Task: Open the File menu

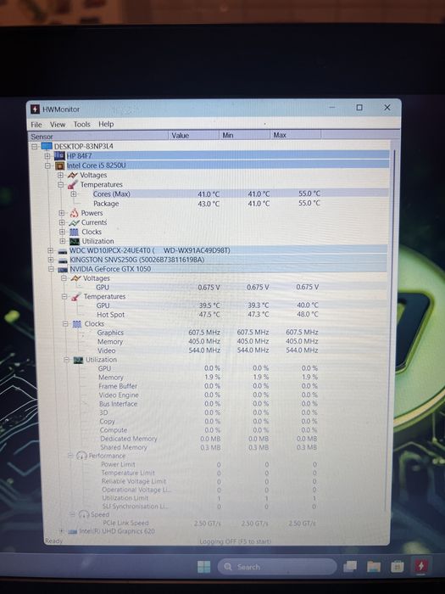Action: 36,125
